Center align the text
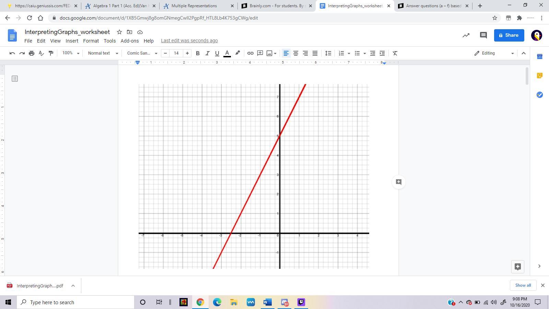The width and height of the screenshot is (549, 309). pos(295,53)
